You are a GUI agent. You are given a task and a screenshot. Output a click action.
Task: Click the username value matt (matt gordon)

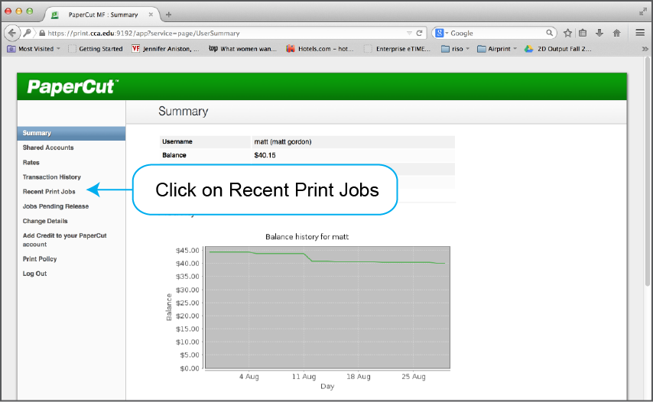(x=283, y=141)
